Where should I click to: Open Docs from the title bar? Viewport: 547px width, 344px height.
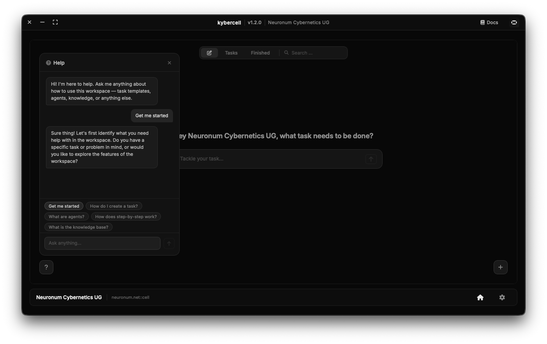[x=489, y=23]
